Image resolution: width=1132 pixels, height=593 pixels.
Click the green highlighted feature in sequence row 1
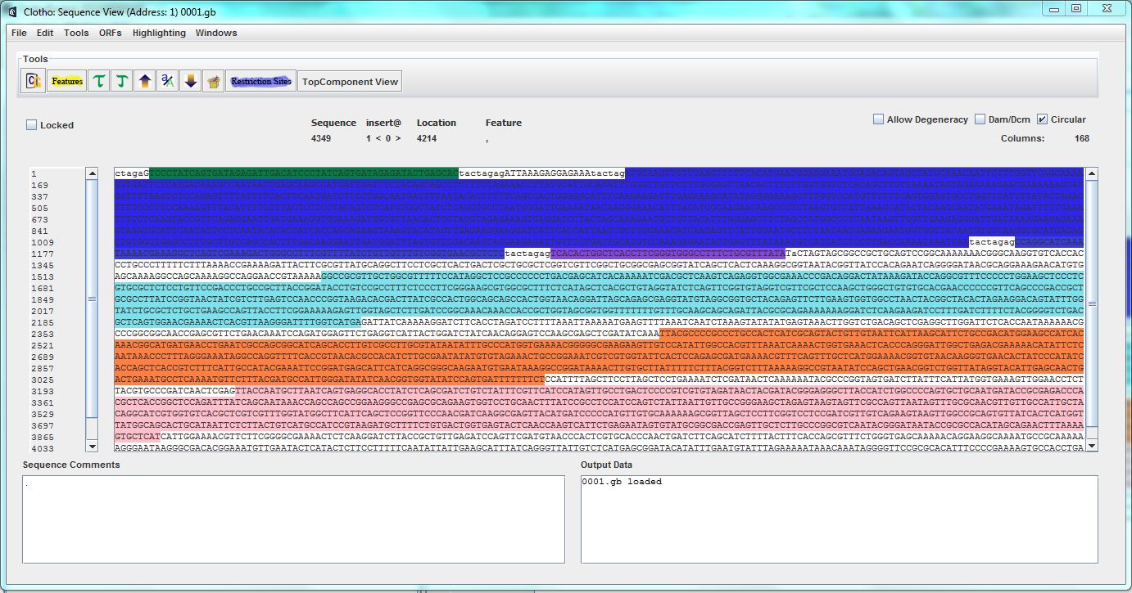[x=304, y=173]
